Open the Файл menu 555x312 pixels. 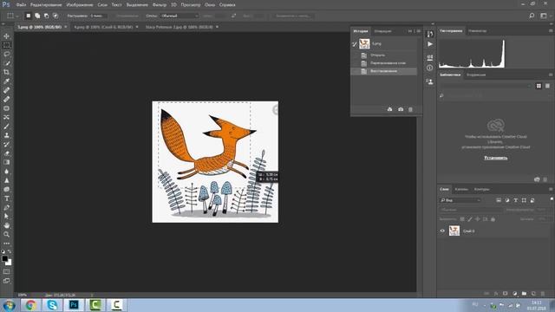21,5
